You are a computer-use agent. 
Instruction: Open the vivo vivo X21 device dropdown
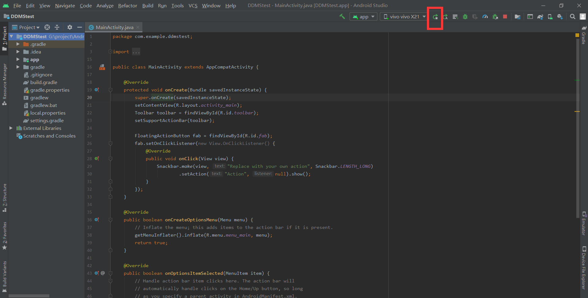tap(404, 17)
